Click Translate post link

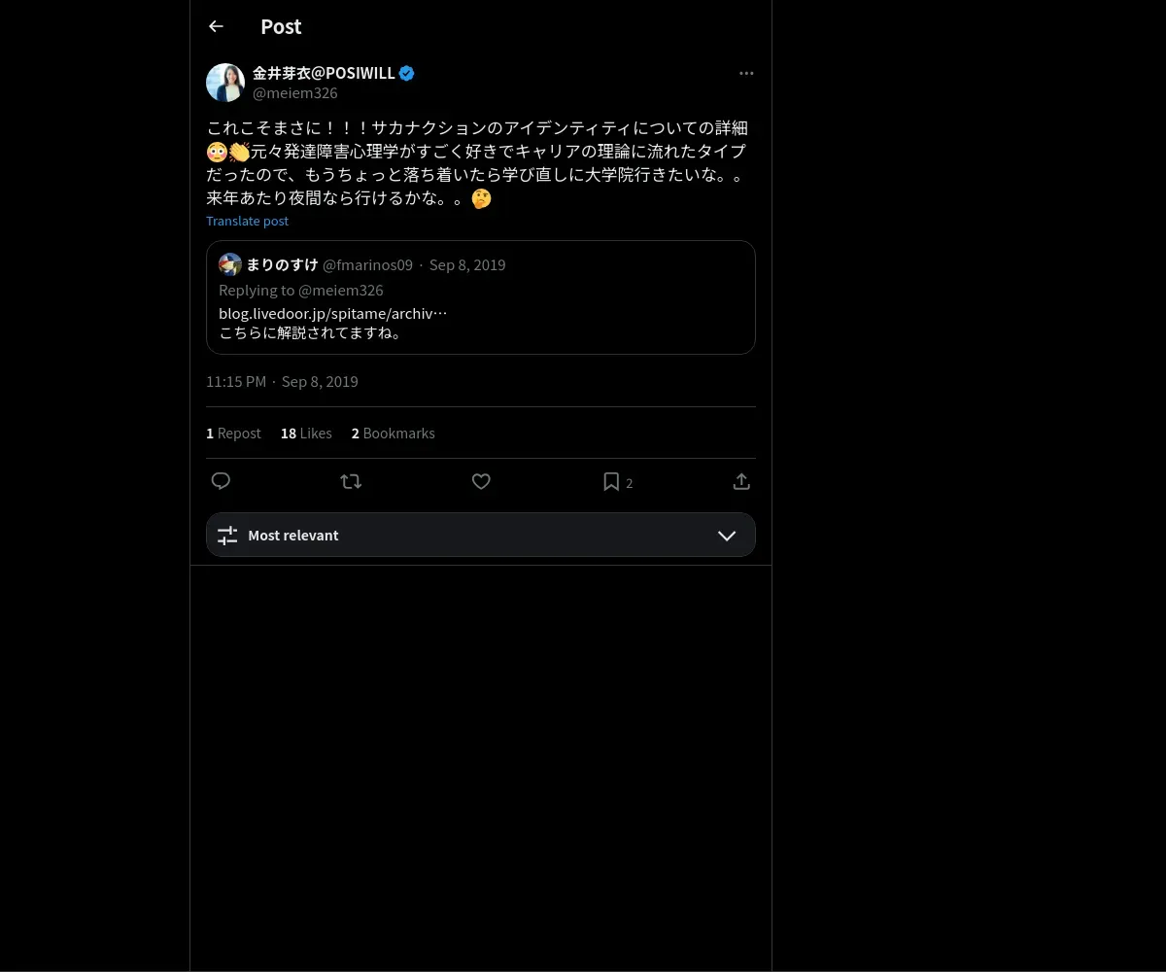point(247,221)
